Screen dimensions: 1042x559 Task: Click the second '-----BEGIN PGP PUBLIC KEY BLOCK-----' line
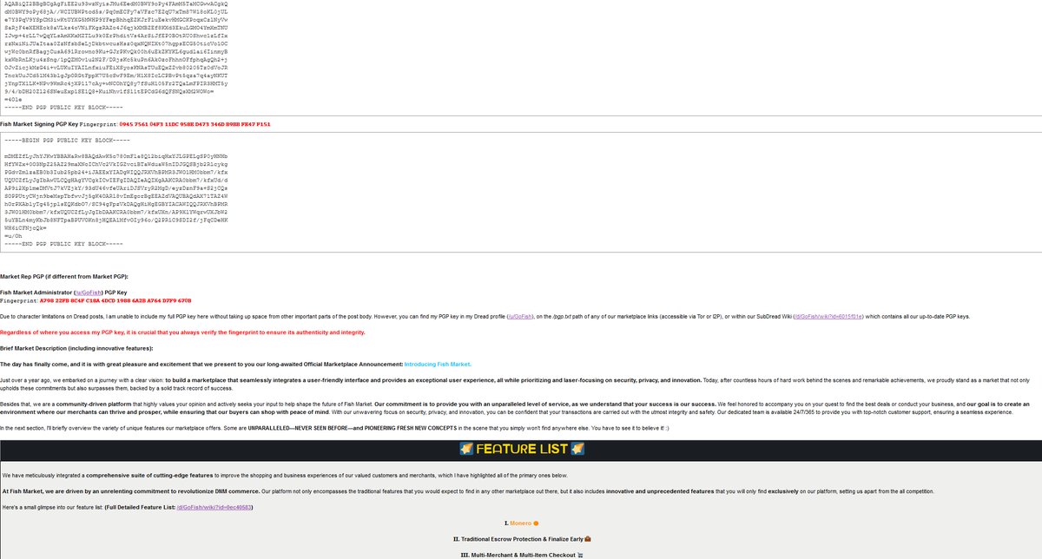pos(67,140)
